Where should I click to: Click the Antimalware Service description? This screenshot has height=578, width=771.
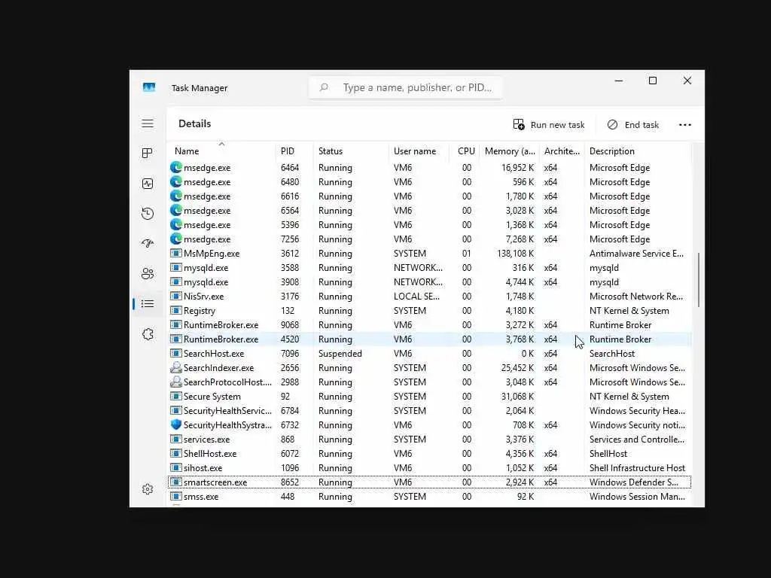click(x=636, y=254)
